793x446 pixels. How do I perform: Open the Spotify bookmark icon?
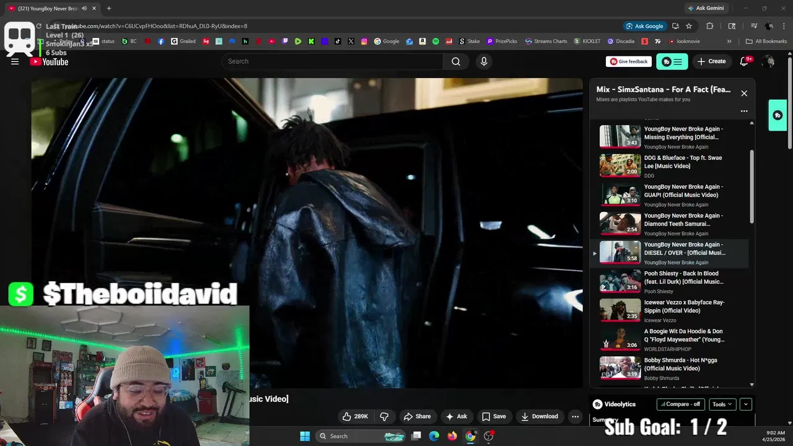[436, 42]
